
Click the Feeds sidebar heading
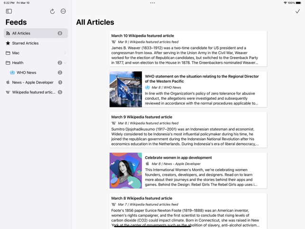[16, 22]
